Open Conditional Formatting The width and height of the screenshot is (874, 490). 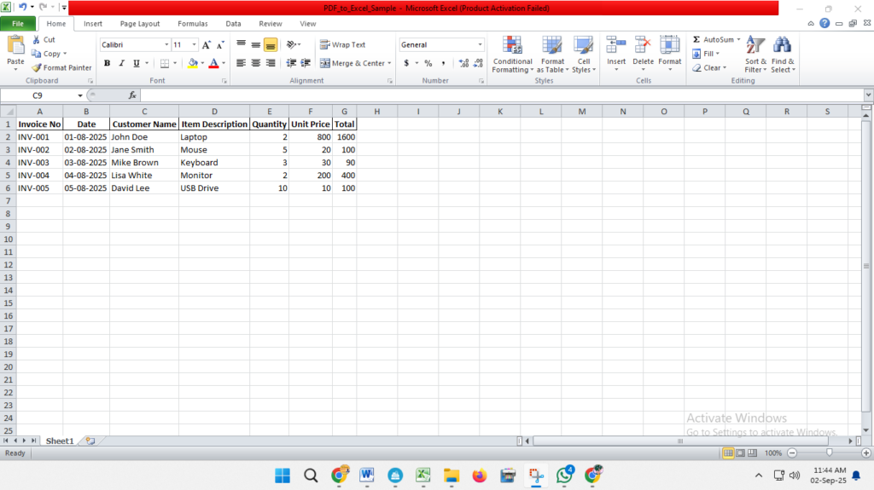(x=512, y=54)
